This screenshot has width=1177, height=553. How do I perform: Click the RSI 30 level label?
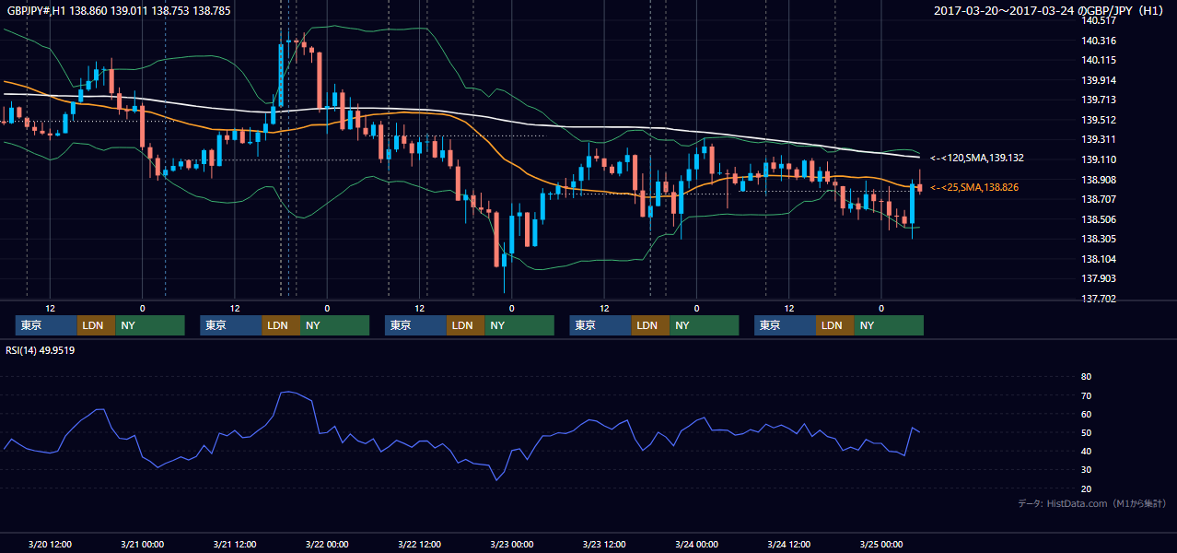(x=1086, y=470)
